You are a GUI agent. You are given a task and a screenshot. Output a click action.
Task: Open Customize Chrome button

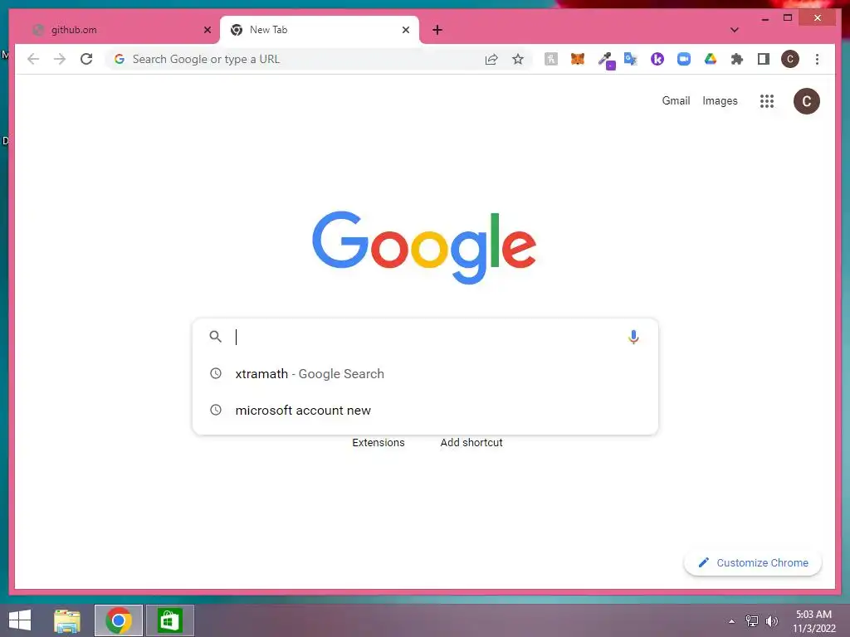(x=753, y=563)
